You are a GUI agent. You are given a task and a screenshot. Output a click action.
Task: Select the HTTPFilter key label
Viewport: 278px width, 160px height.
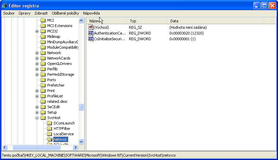[62, 129]
